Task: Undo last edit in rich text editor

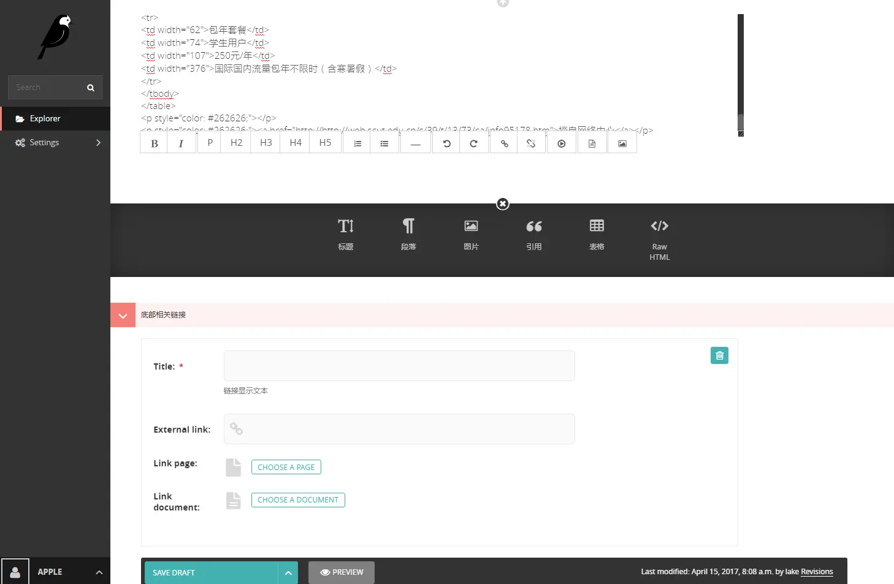Action: (447, 143)
